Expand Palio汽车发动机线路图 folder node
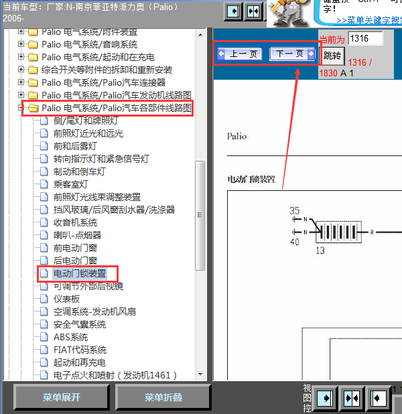This screenshot has width=402, height=414. (21, 94)
